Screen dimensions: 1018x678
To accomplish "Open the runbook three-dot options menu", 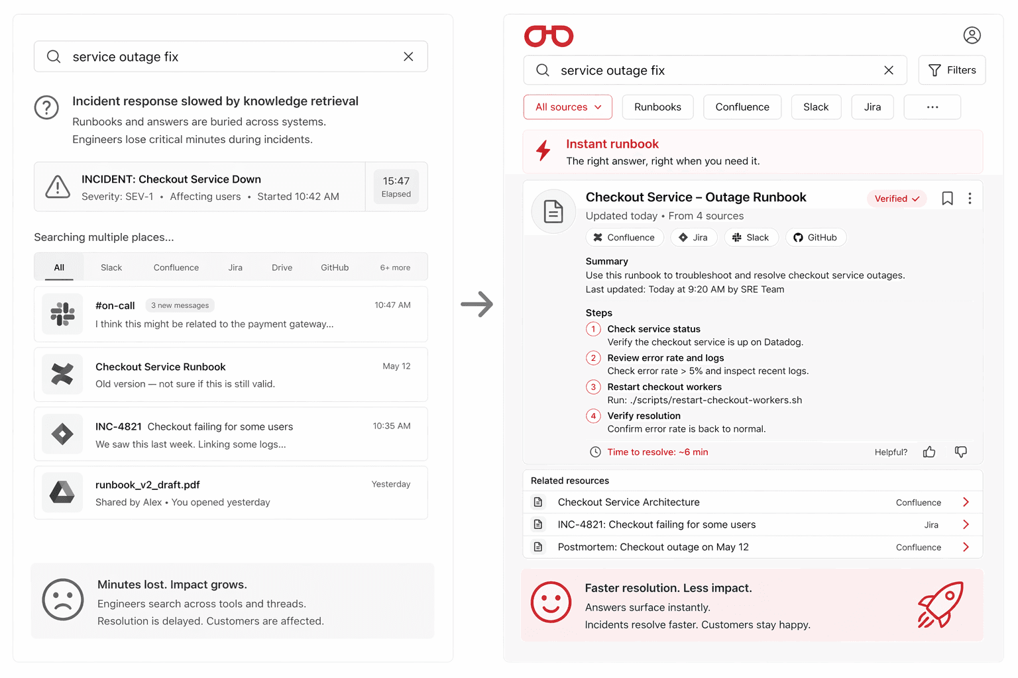I will tap(970, 199).
